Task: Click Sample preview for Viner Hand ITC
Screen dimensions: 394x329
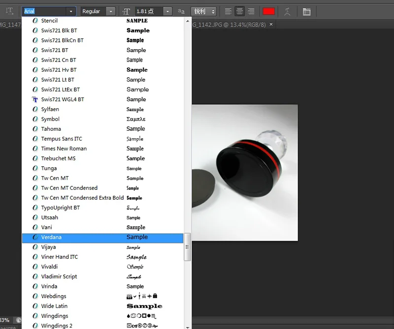Action: coord(136,257)
